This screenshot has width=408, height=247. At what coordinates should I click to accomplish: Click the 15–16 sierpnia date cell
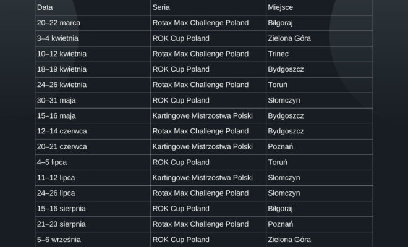click(x=63, y=208)
